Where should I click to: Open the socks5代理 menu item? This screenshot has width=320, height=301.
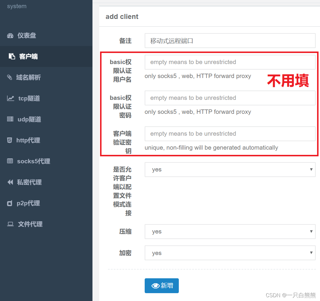[x=46, y=161]
